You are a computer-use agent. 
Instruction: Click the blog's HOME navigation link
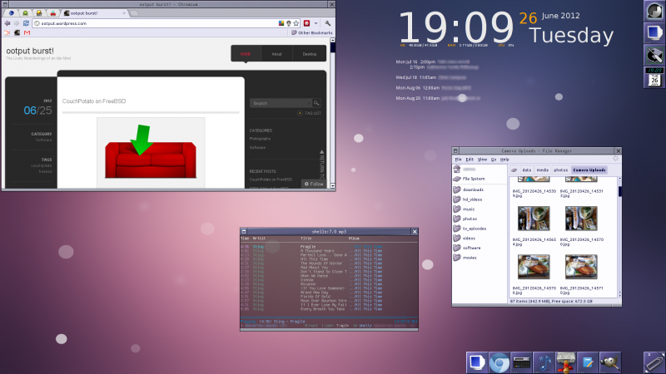click(246, 54)
